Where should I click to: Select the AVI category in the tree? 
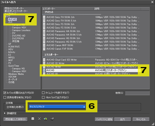click(x=10, y=22)
